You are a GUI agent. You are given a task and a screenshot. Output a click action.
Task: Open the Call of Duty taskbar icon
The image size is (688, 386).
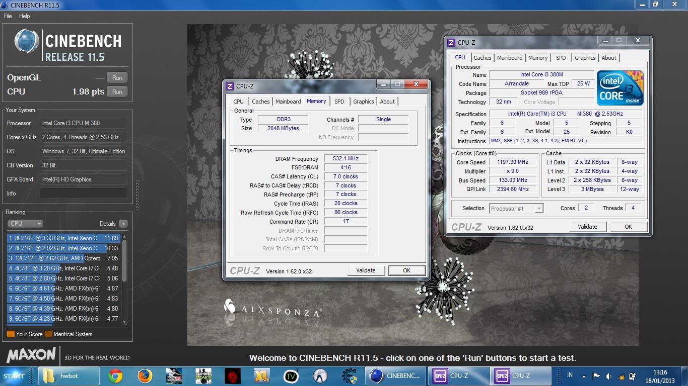pos(203,375)
